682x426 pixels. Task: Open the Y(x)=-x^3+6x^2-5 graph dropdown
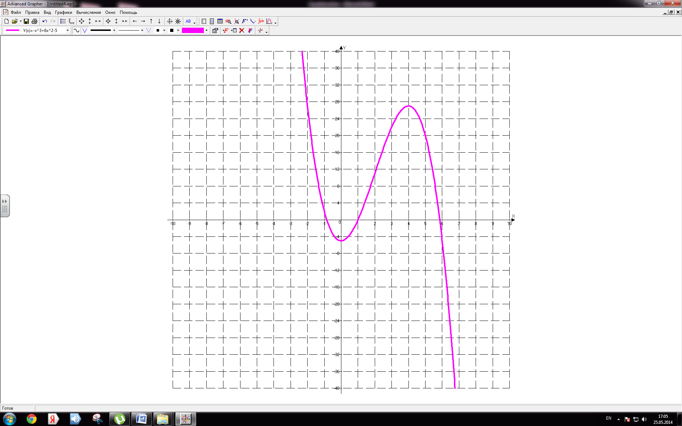click(67, 31)
